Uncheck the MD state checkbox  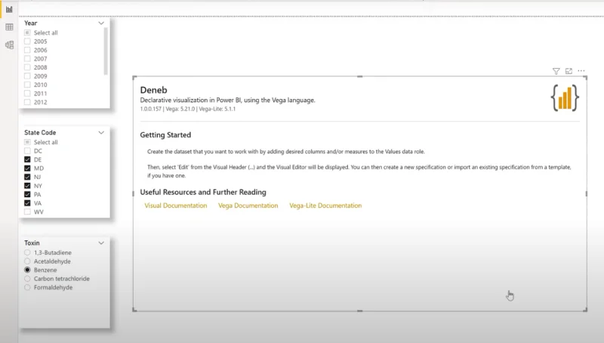click(x=27, y=168)
